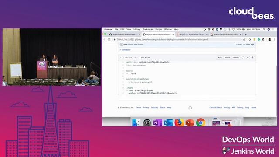
Task: Click the deployment-patch.yaml code line
Action: point(139,82)
